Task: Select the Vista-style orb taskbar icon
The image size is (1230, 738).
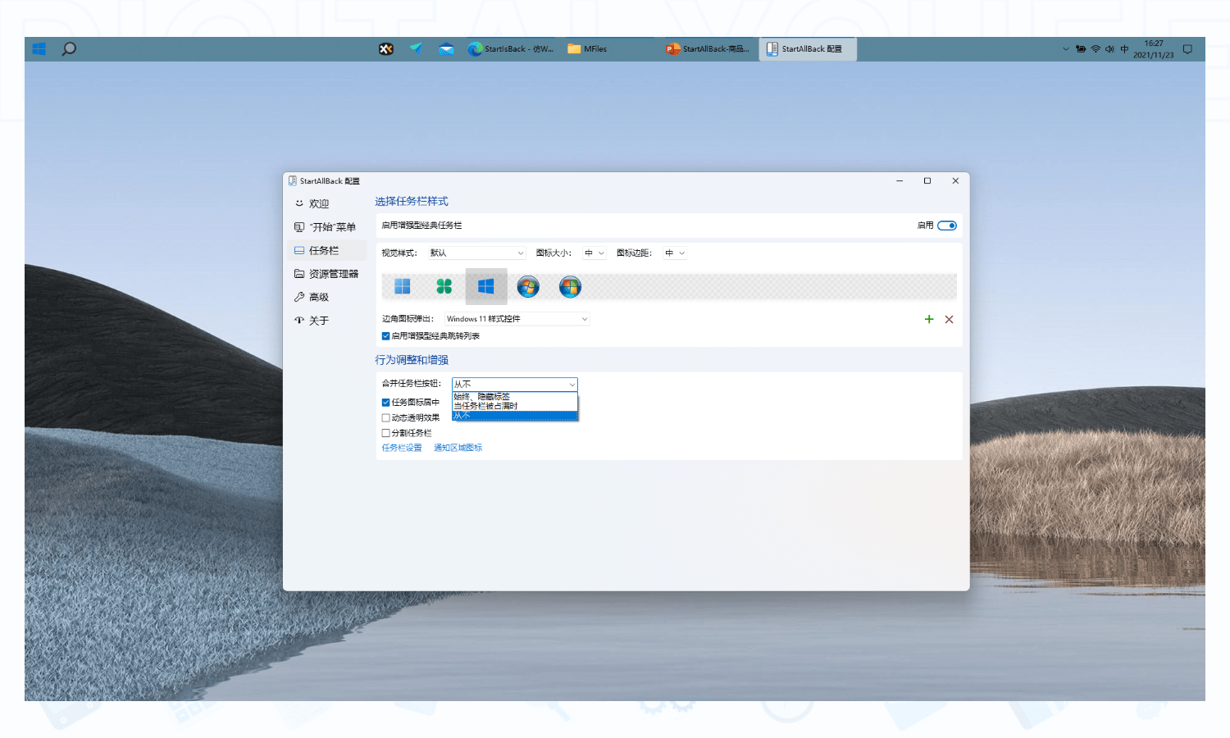Action: click(570, 286)
